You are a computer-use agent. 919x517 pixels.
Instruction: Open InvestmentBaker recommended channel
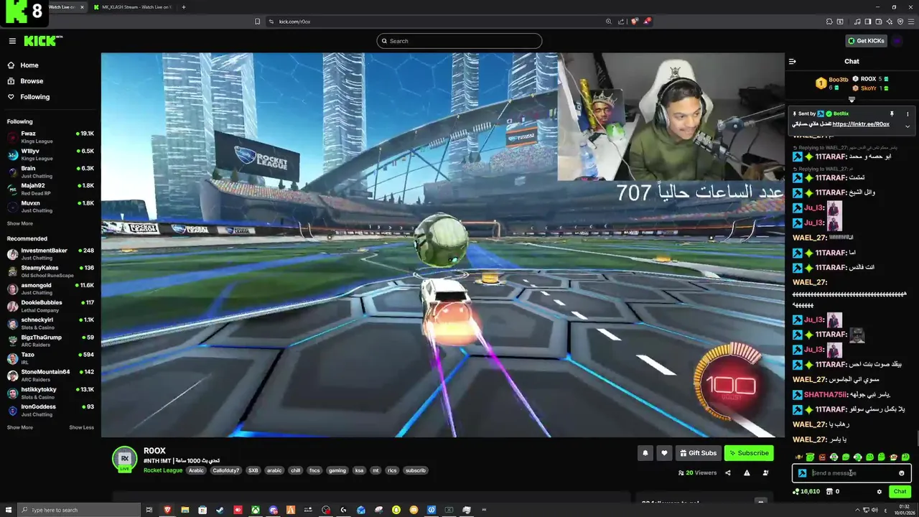(x=50, y=253)
